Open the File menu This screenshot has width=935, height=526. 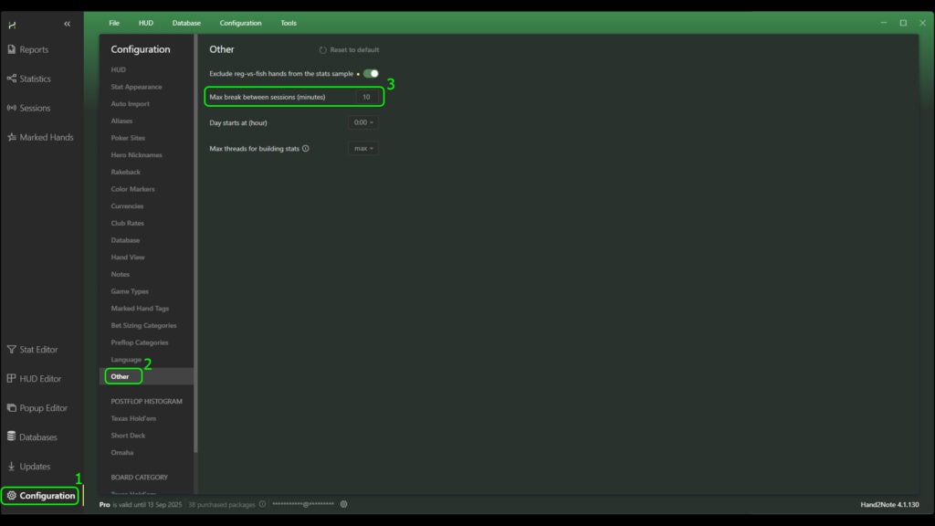(x=114, y=23)
